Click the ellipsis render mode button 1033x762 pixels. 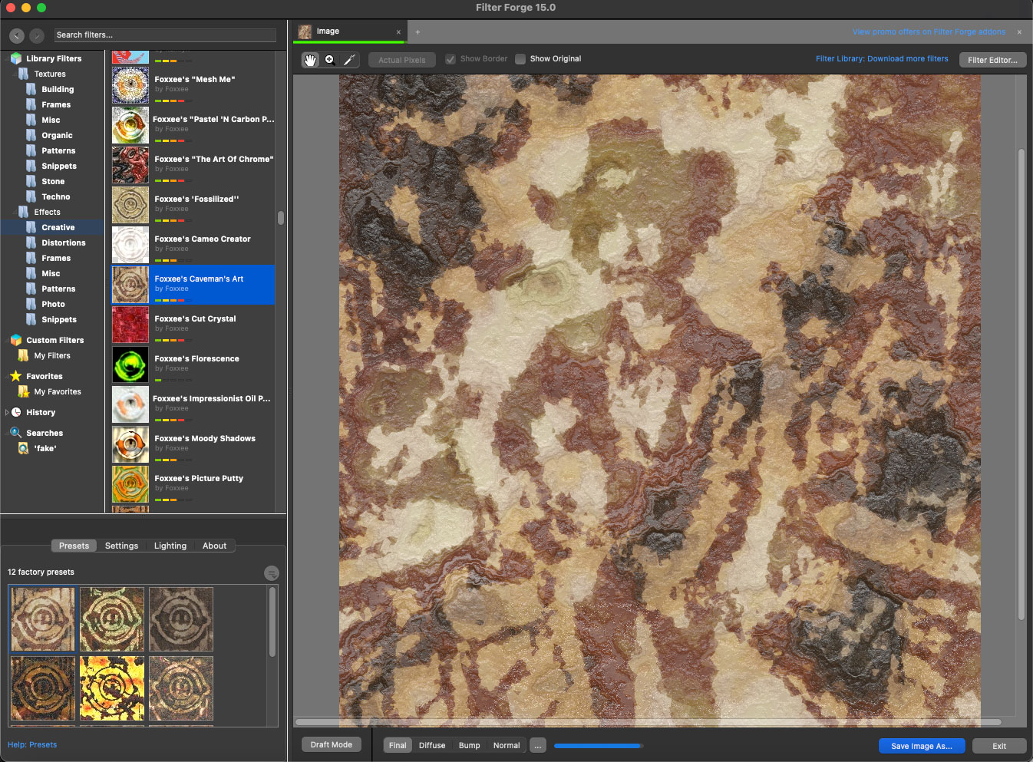coord(538,745)
